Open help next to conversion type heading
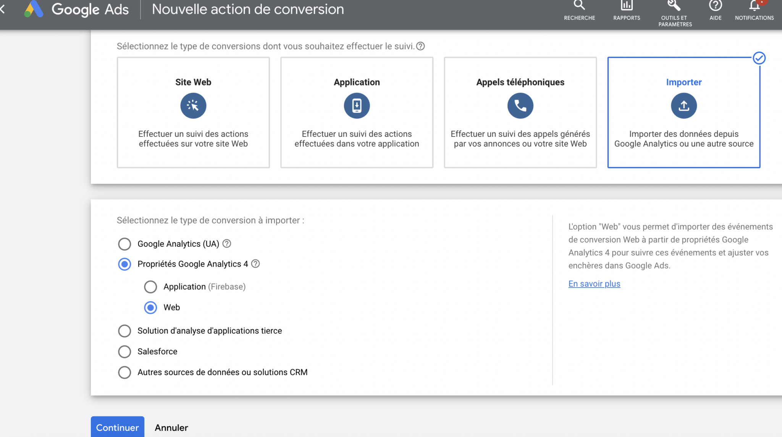The image size is (782, 437). coord(420,46)
